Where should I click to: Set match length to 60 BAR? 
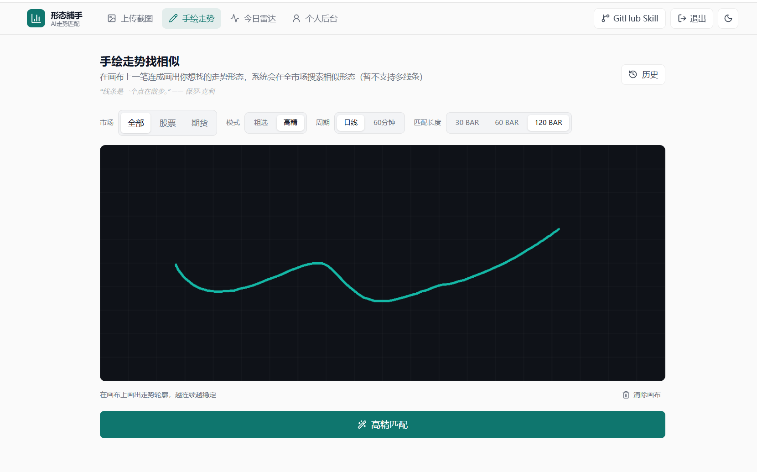coord(507,123)
